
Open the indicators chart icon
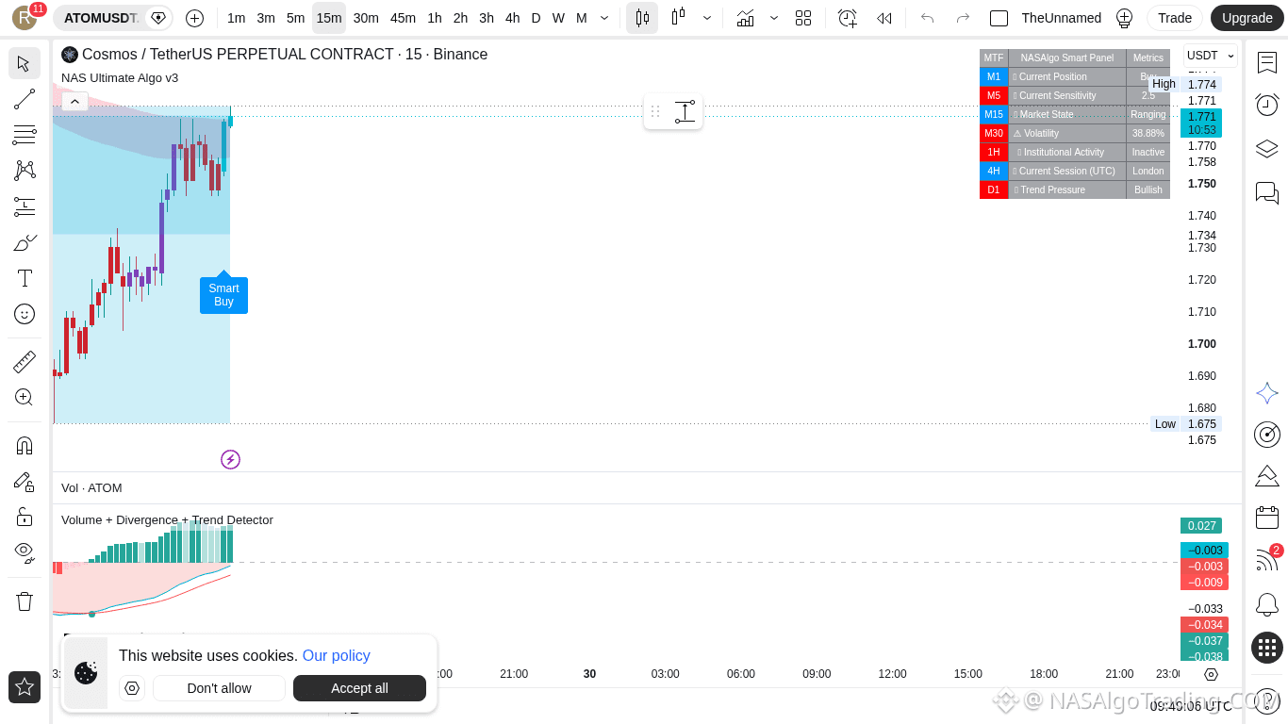tap(745, 18)
